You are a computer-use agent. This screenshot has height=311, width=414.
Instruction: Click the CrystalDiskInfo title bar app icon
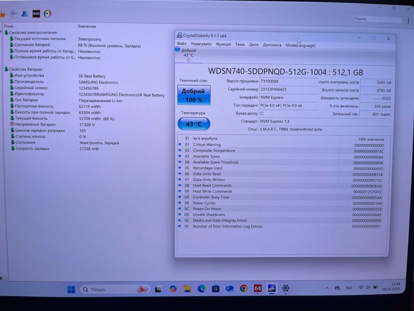click(x=180, y=36)
